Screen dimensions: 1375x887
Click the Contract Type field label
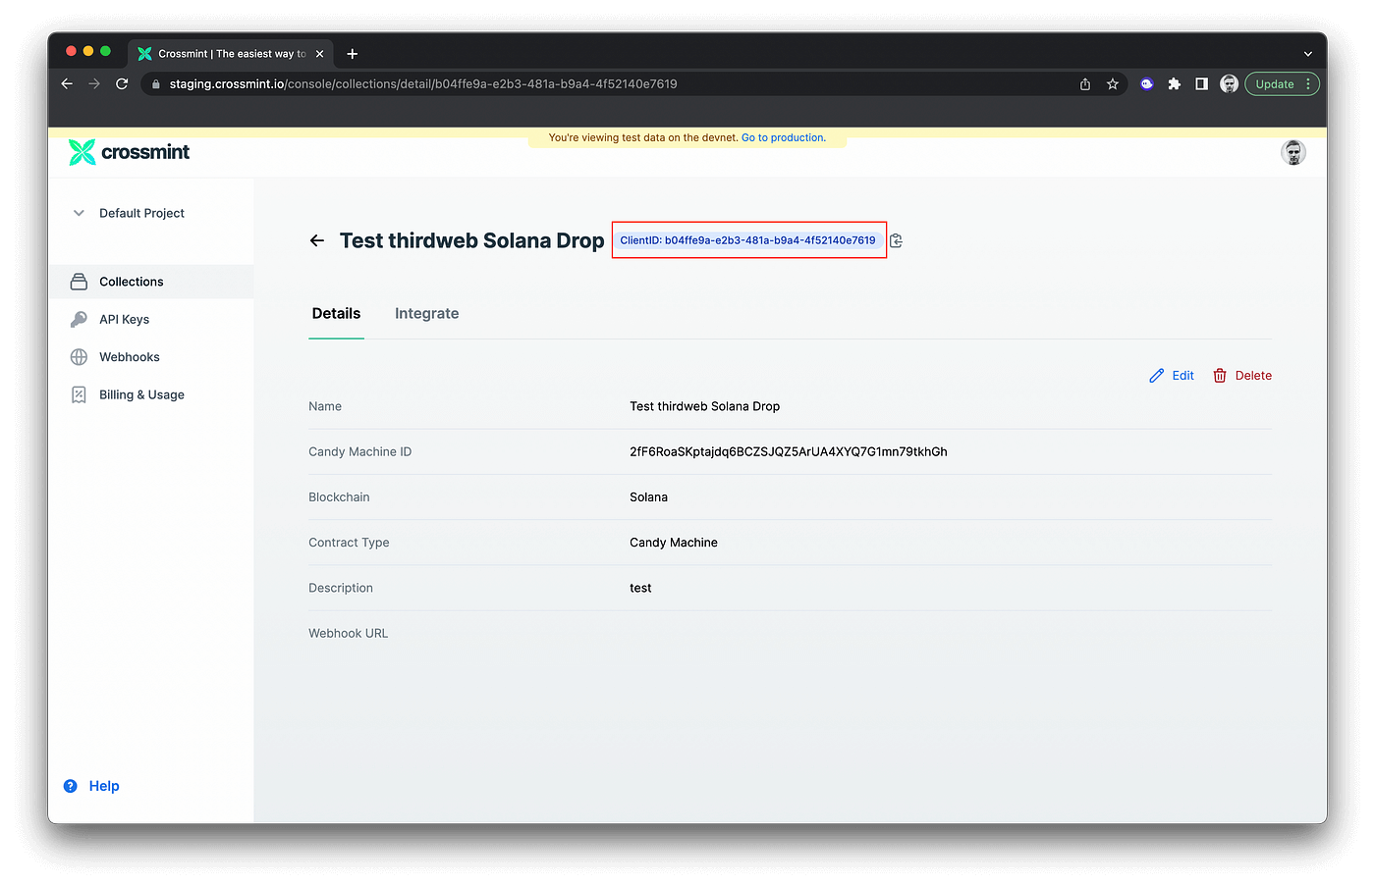point(349,543)
